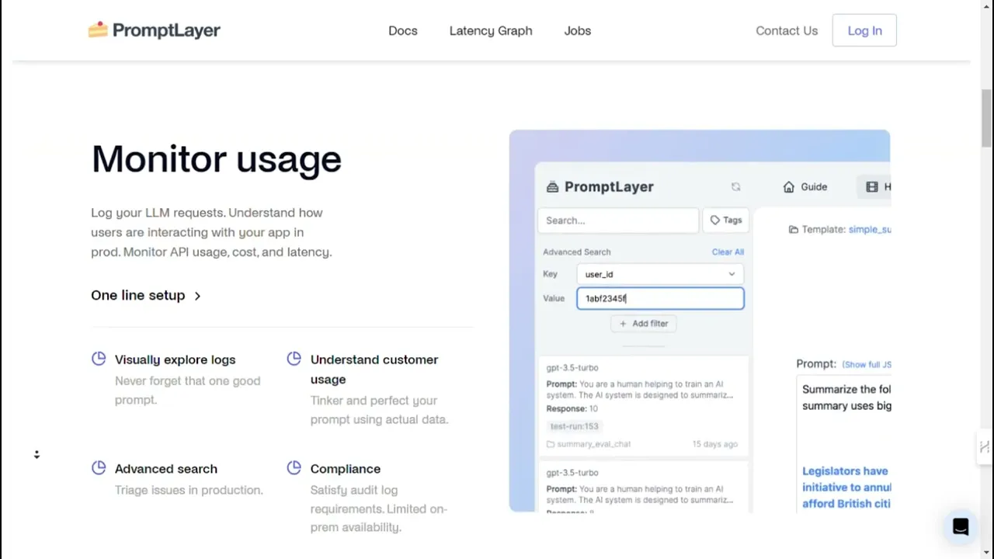994x559 pixels.
Task: Select the Understand customer usage heading
Action: tap(374, 370)
